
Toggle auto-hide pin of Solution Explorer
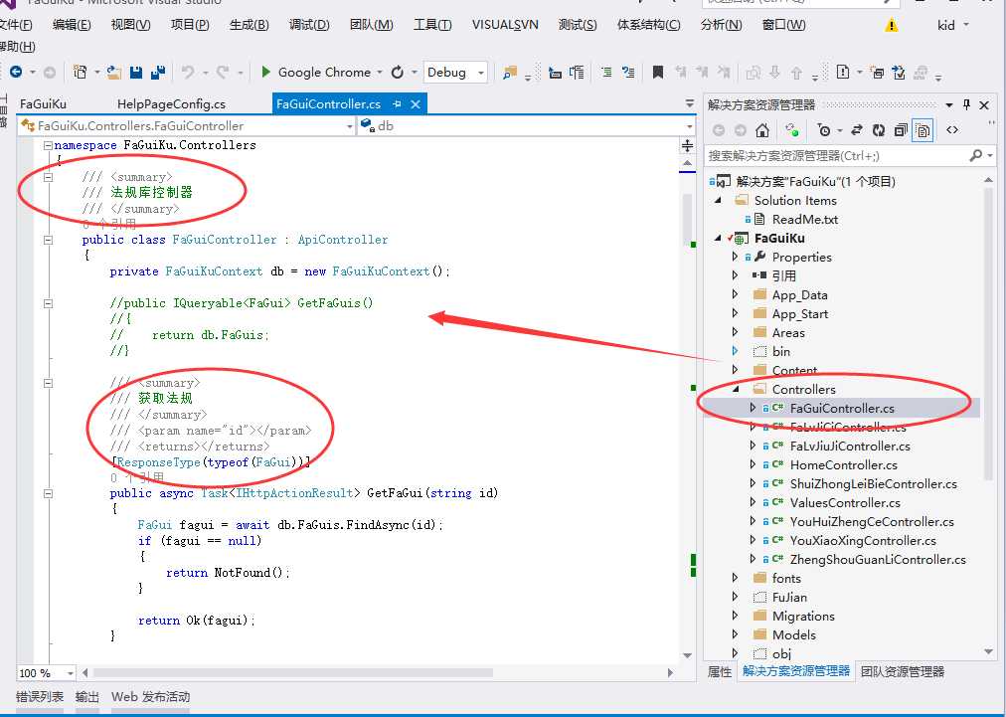967,104
